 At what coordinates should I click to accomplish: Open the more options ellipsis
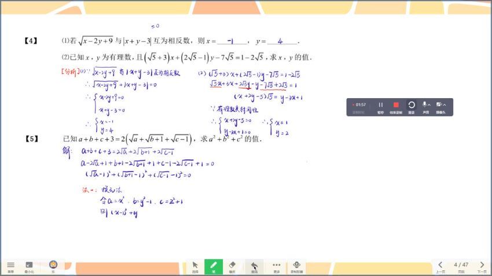tap(276, 266)
